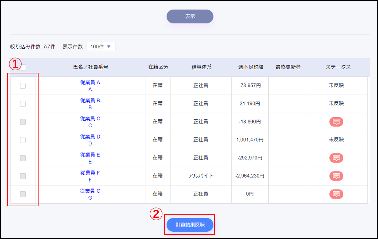Click the 表示 button
Image resolution: width=378 pixels, height=239 pixels.
(190, 16)
